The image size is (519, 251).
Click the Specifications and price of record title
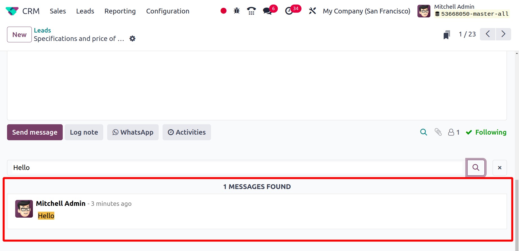[79, 39]
